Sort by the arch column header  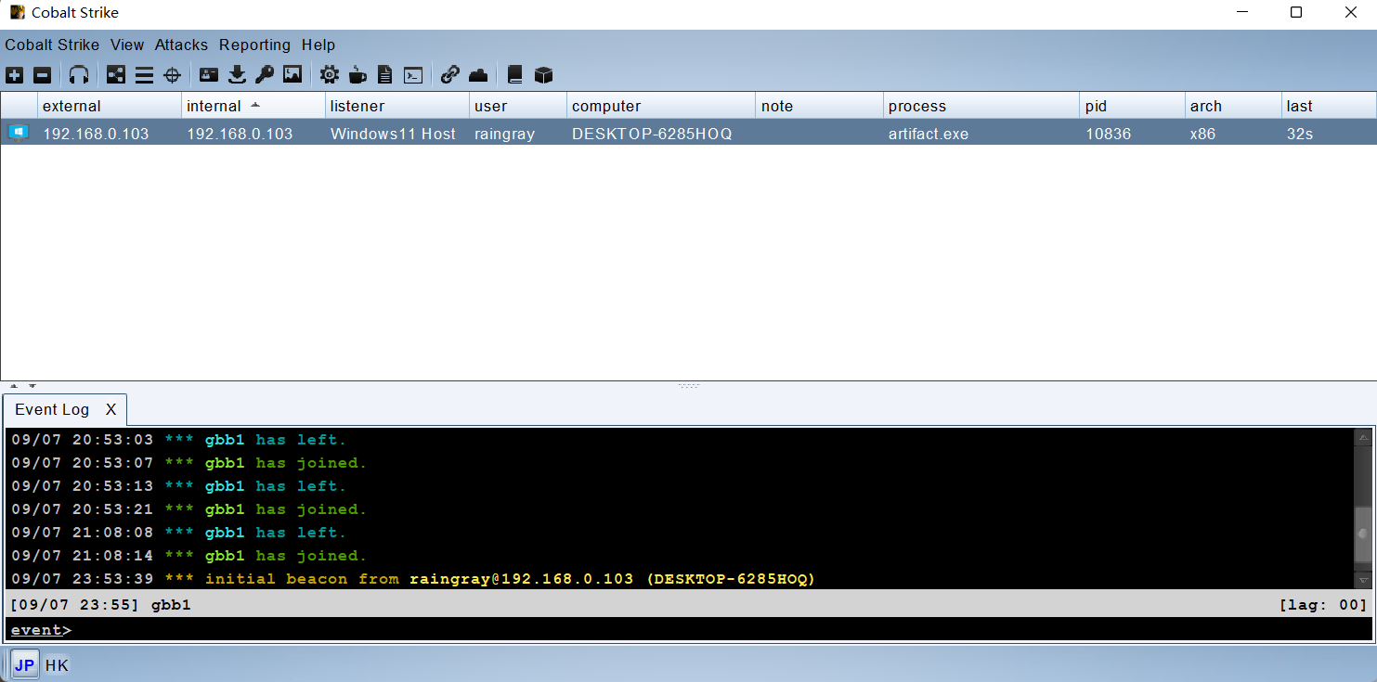pos(1233,106)
